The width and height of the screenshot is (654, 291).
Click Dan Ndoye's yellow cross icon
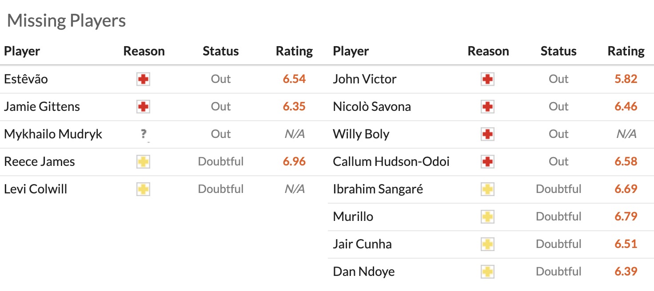pyautogui.click(x=488, y=272)
